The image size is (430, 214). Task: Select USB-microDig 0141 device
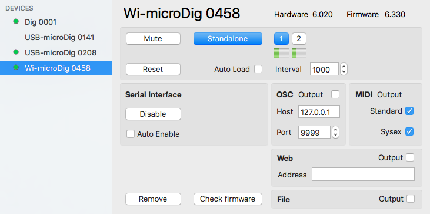click(56, 37)
